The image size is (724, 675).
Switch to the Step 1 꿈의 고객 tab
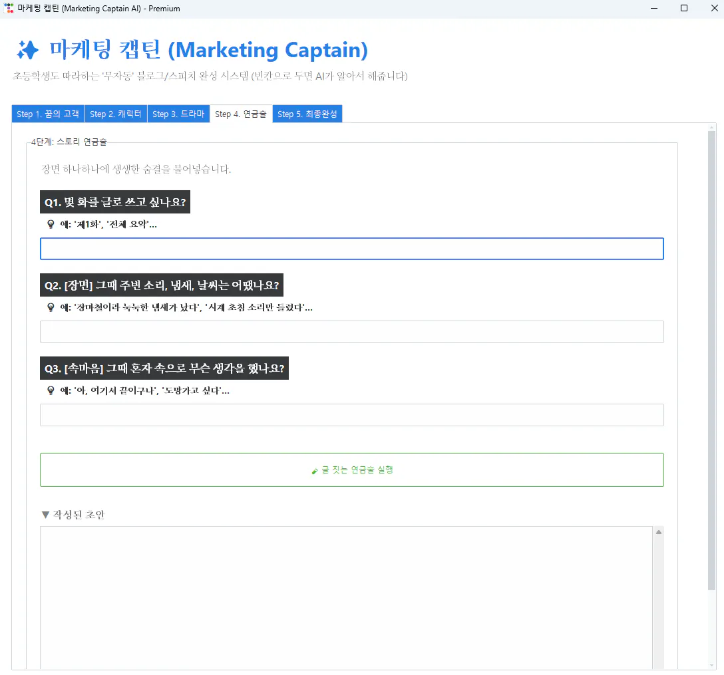(x=47, y=114)
